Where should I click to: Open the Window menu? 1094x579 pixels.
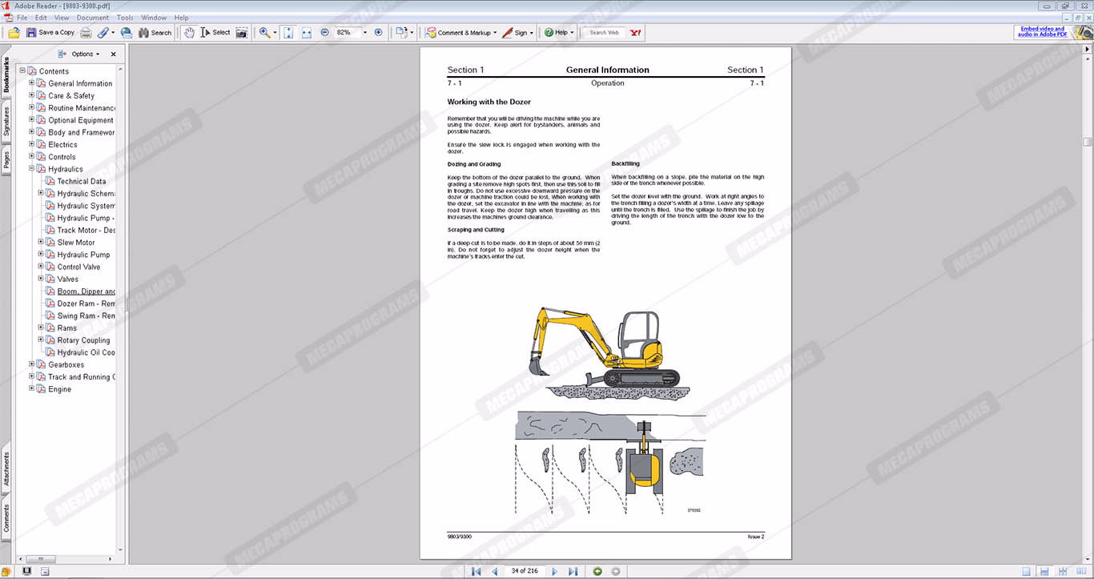(x=154, y=18)
